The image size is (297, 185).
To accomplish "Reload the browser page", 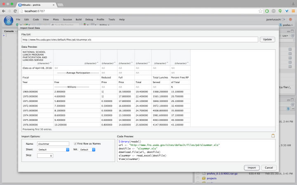I will 16,11.
